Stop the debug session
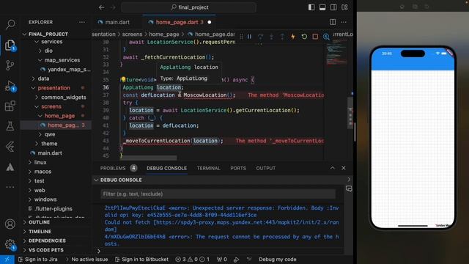Image resolution: width=469 pixels, height=264 pixels. 315,37
